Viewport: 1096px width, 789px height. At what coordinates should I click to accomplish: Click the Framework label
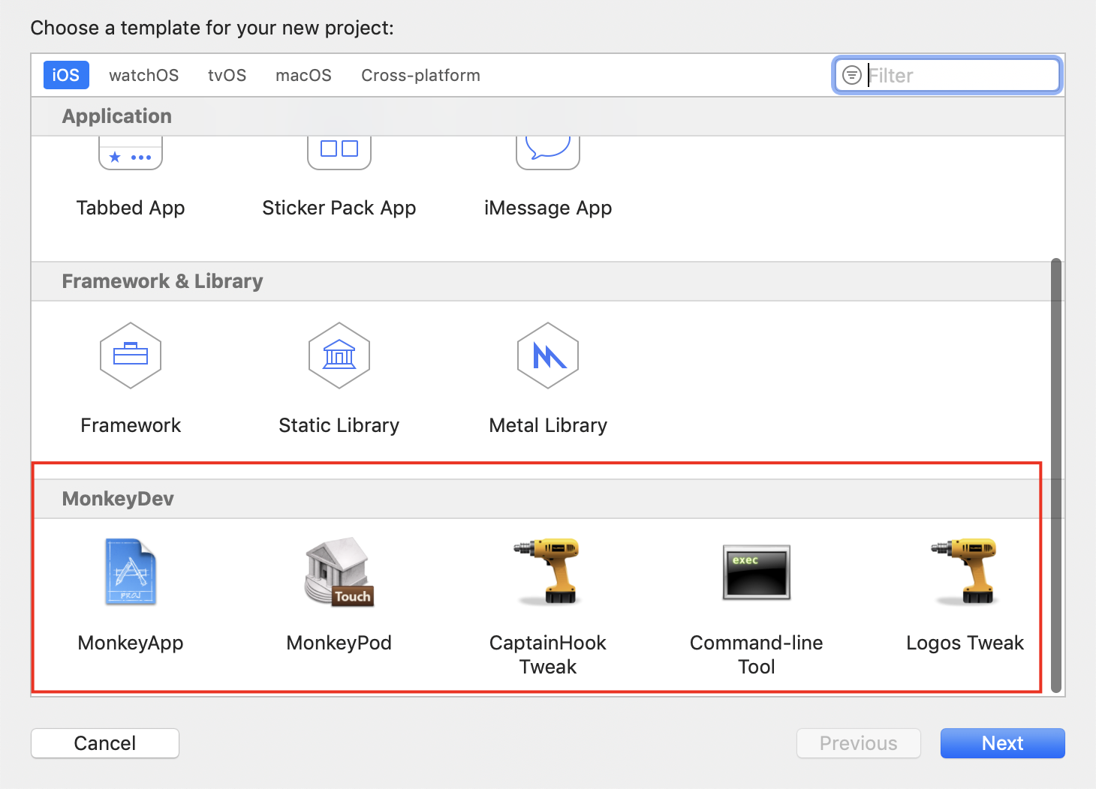131,425
